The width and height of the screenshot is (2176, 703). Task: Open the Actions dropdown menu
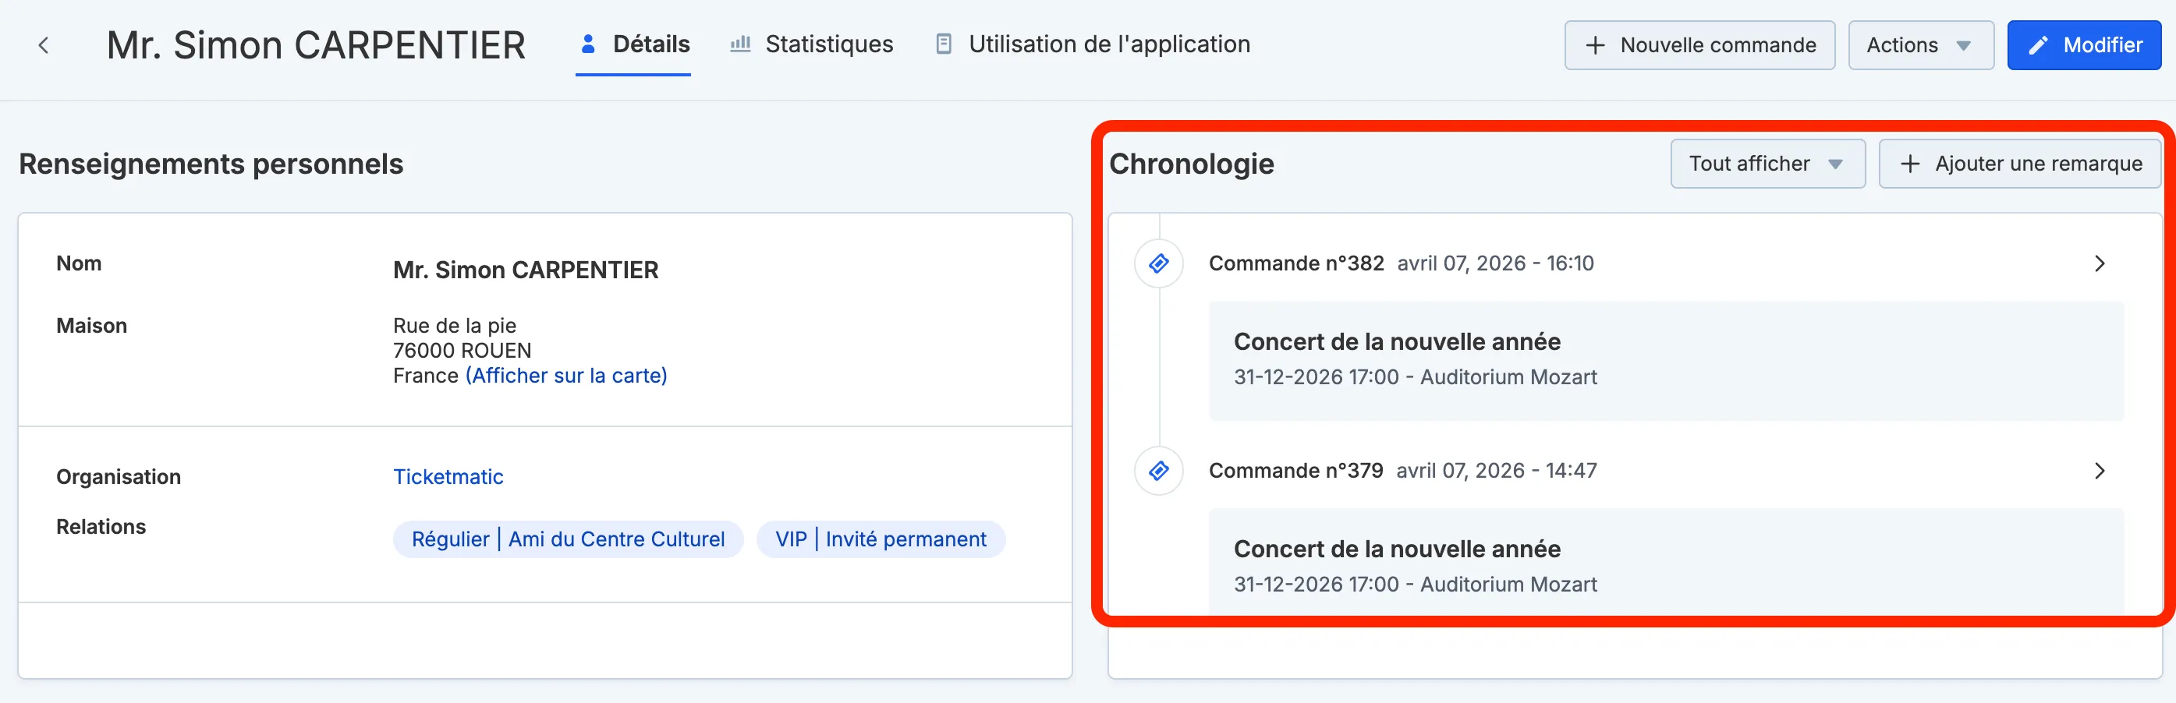tap(1920, 45)
